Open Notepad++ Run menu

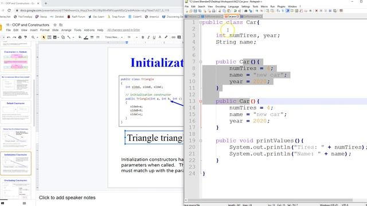272,6
